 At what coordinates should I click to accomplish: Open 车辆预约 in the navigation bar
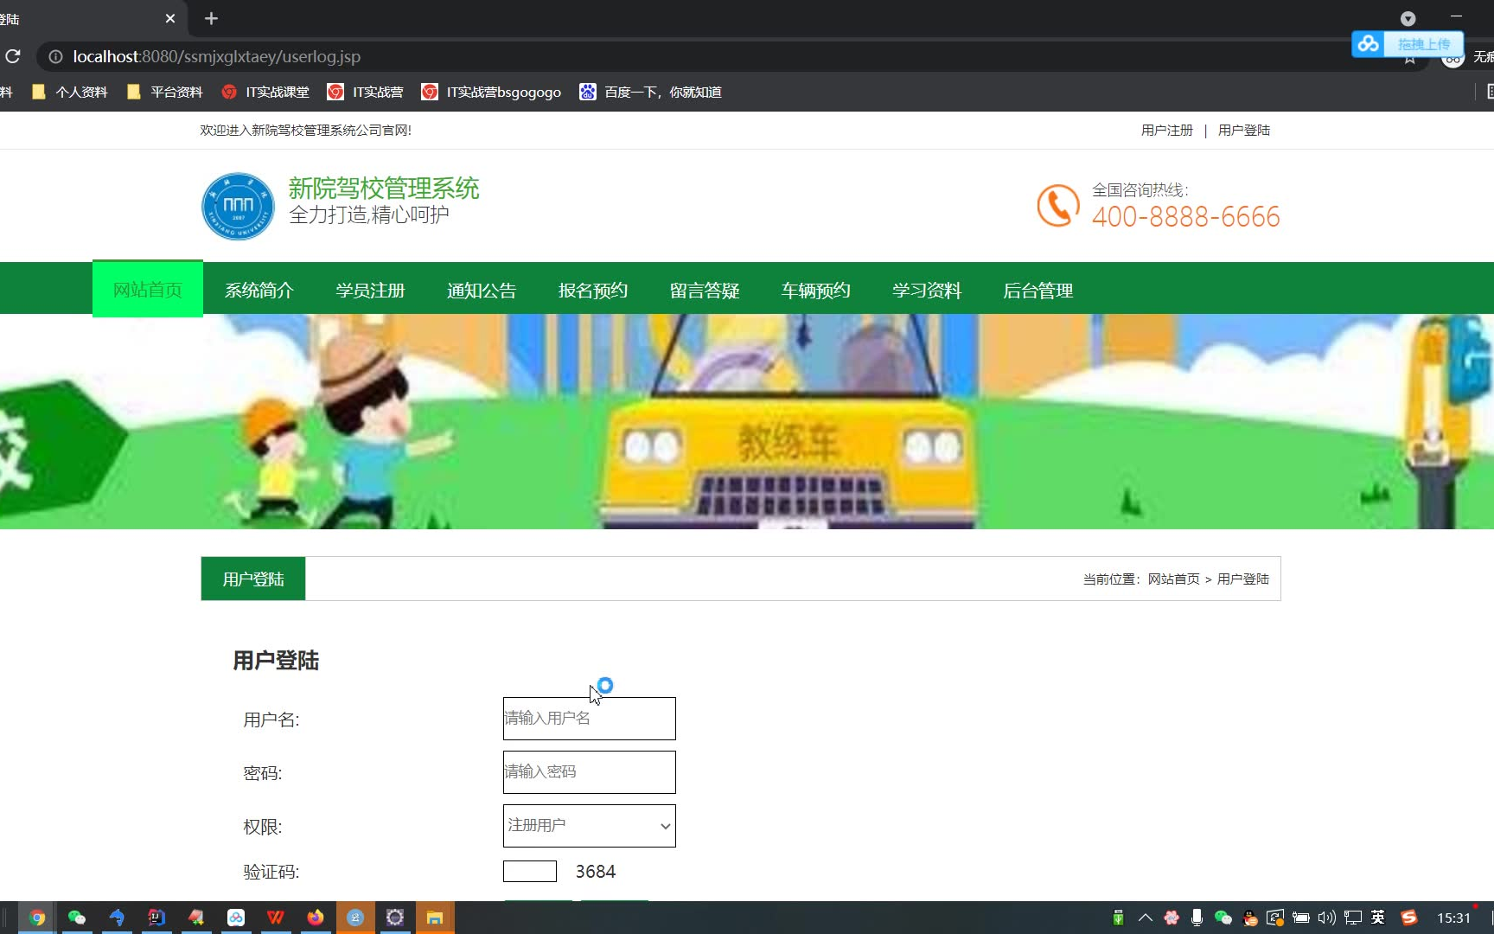coord(816,291)
